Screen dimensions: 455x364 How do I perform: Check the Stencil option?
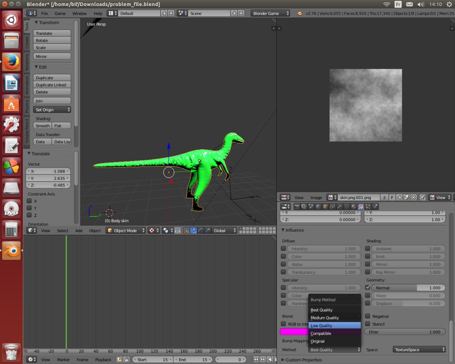coord(367,324)
